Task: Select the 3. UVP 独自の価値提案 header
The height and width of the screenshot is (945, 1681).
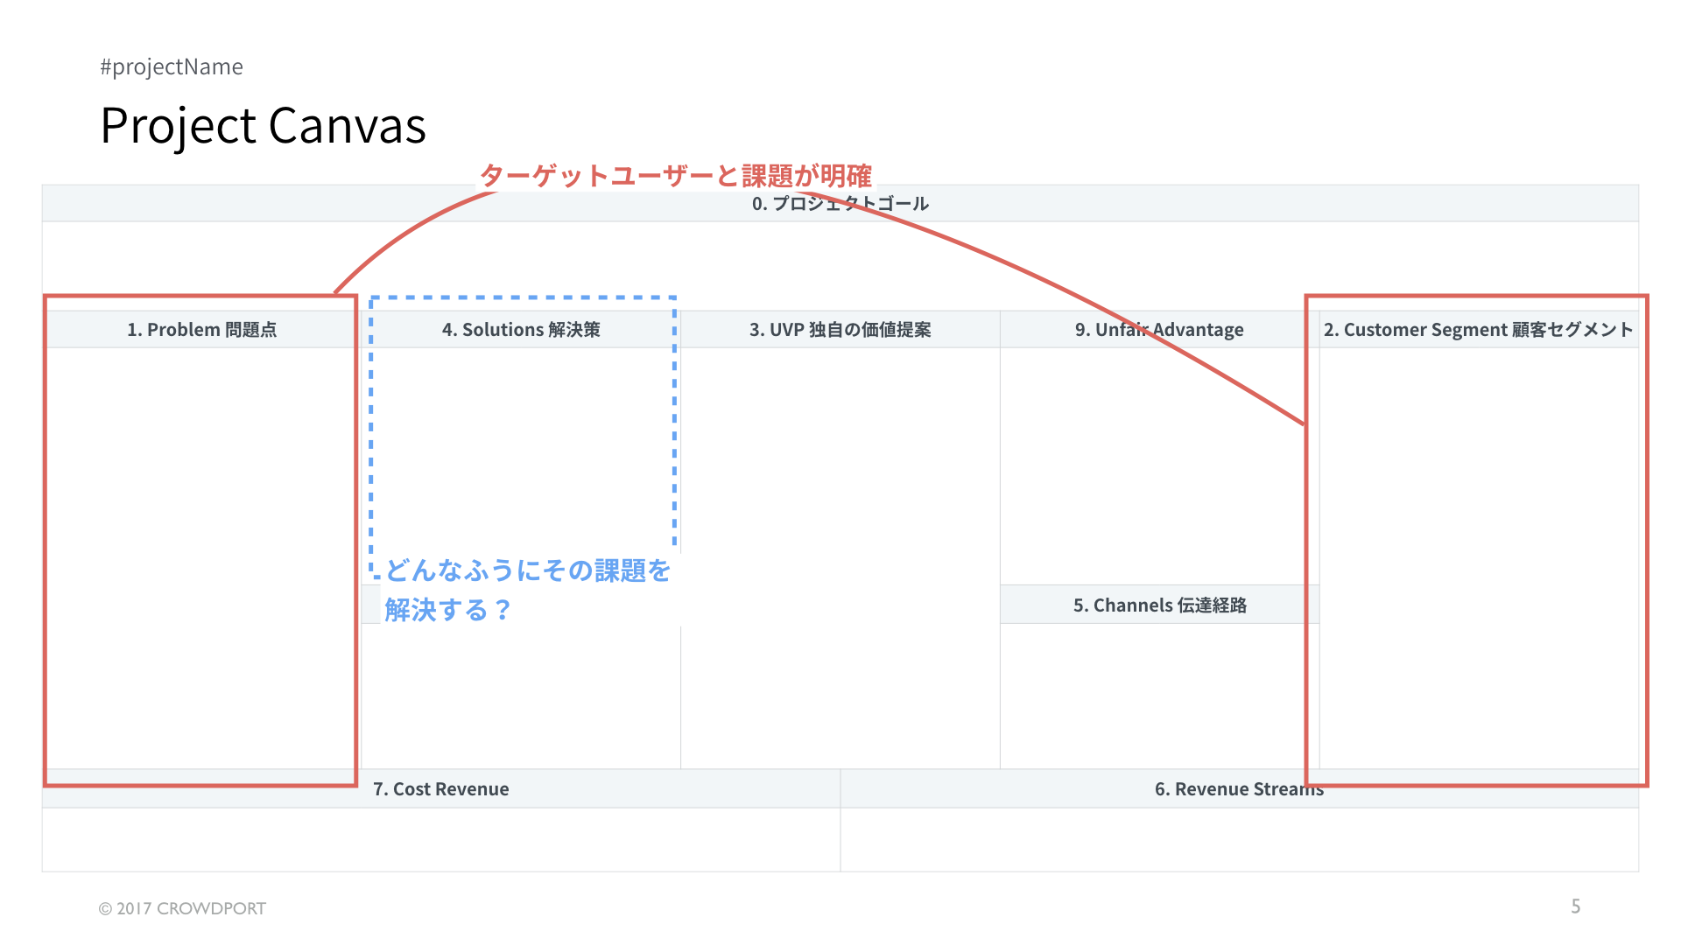Action: pos(840,330)
